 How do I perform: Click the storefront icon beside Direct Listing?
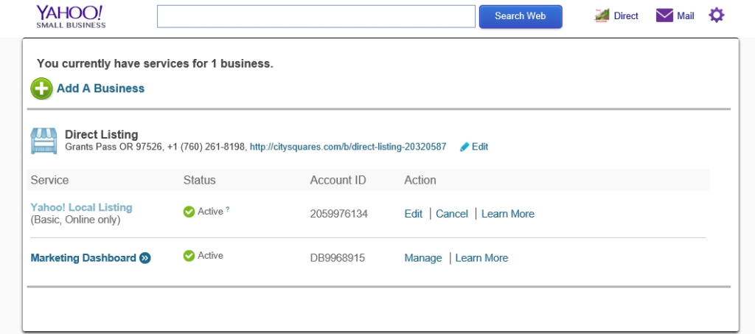pos(44,141)
